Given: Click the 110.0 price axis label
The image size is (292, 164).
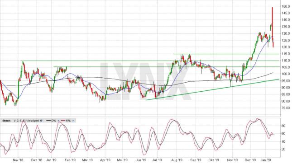Looking at the screenshot, I should click(x=285, y=61).
